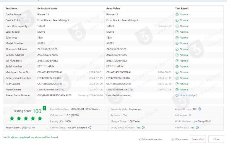The height and width of the screenshot is (144, 227).
Task: Click the check icon in Rear Camera row
Action: (x=177, y=84)
